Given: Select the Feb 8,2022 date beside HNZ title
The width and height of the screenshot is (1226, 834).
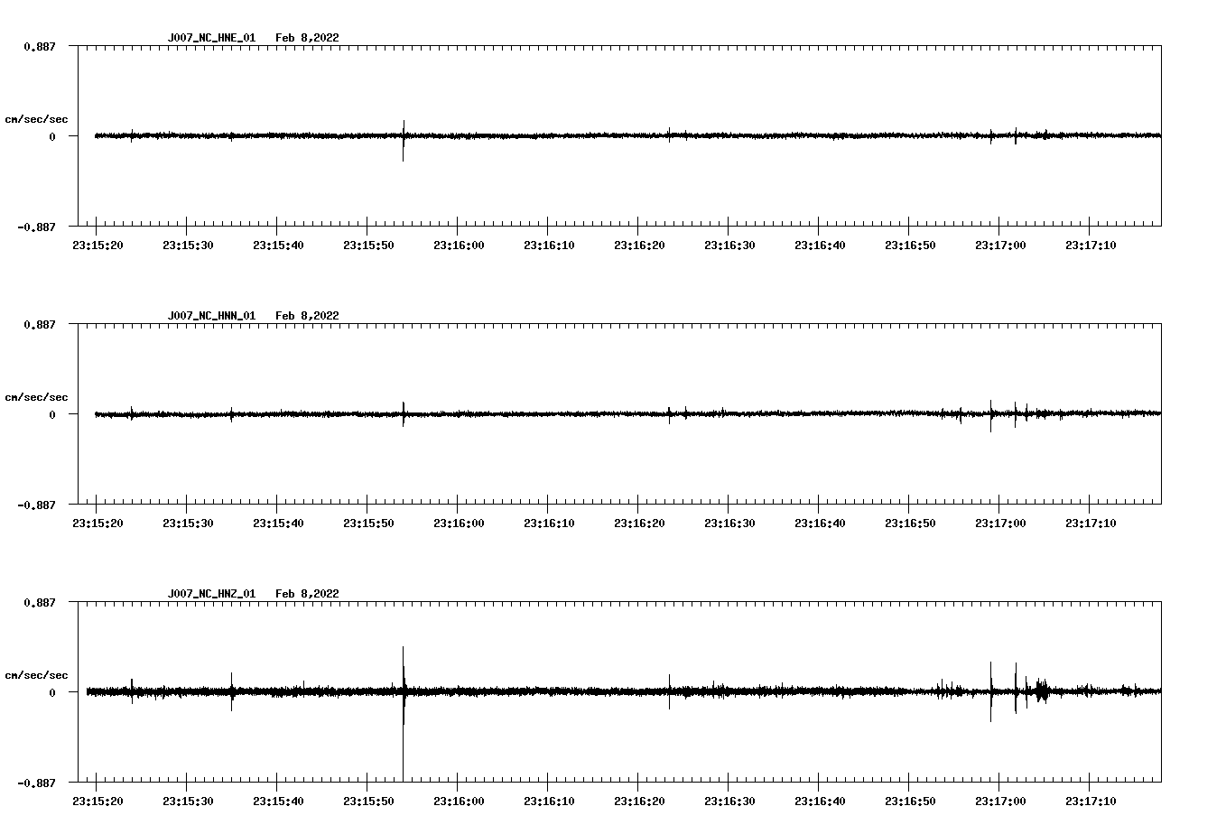Looking at the screenshot, I should point(307,594).
